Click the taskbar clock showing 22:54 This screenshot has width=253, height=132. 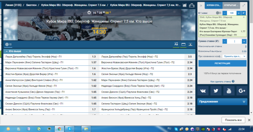coord(241,129)
